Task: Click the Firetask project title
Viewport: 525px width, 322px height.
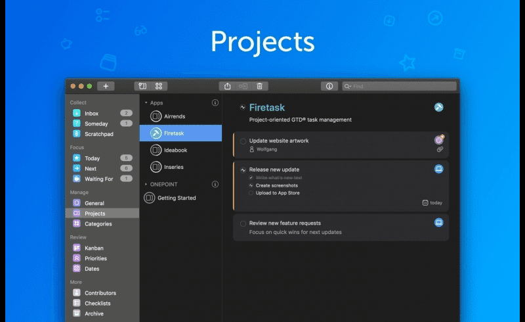Action: 267,107
